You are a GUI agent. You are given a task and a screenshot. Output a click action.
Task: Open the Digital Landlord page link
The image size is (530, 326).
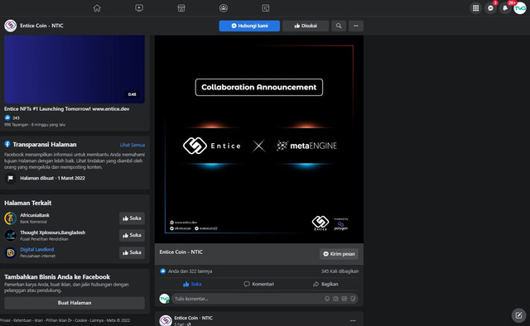(36, 249)
